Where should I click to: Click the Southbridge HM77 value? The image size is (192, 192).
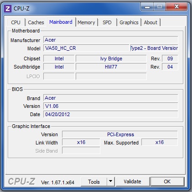point(111,67)
